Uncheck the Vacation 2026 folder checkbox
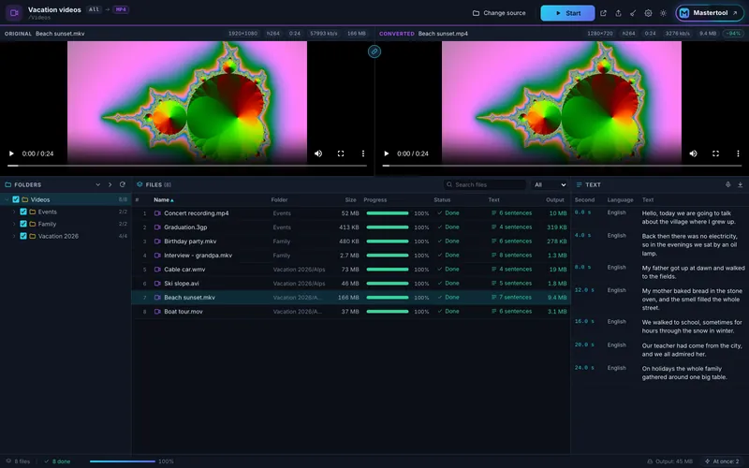This screenshot has width=749, height=468. [x=22, y=236]
